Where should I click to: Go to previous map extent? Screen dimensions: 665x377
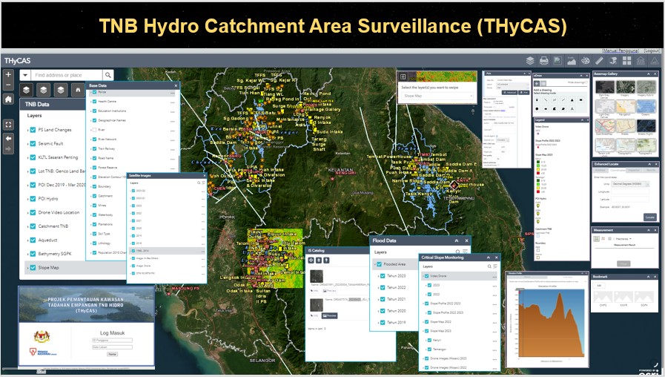click(x=8, y=138)
